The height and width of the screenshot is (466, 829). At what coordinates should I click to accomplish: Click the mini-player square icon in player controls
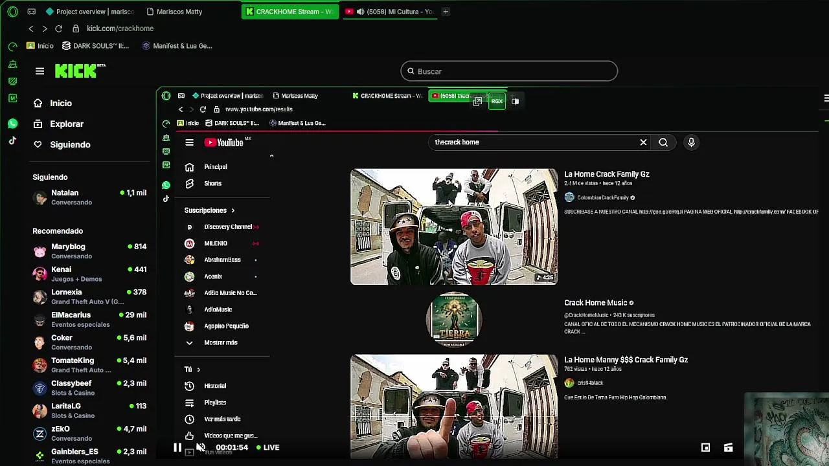(705, 447)
